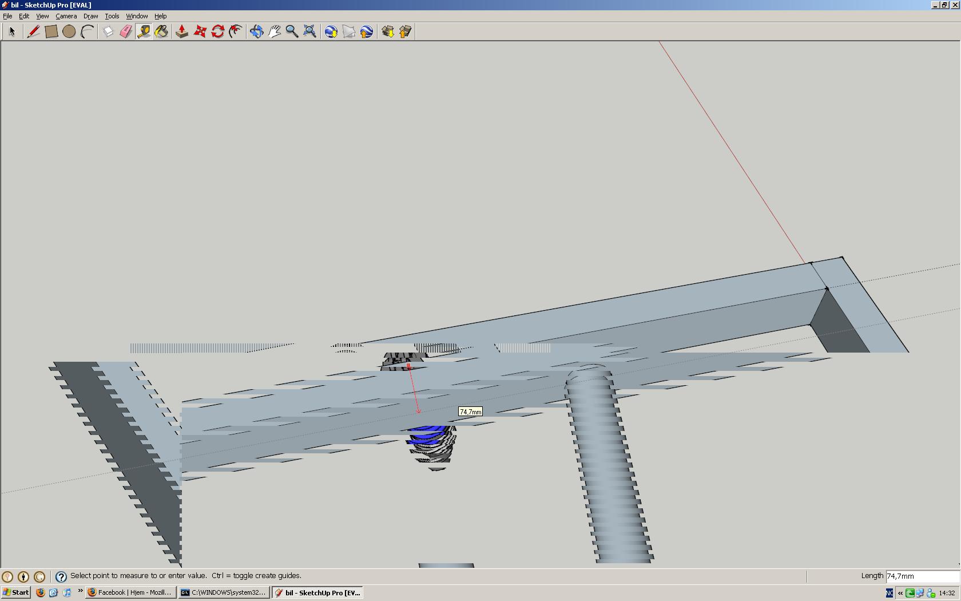This screenshot has height=601, width=961.
Task: Switch to Facebook Mozilla taskbar window
Action: click(130, 592)
